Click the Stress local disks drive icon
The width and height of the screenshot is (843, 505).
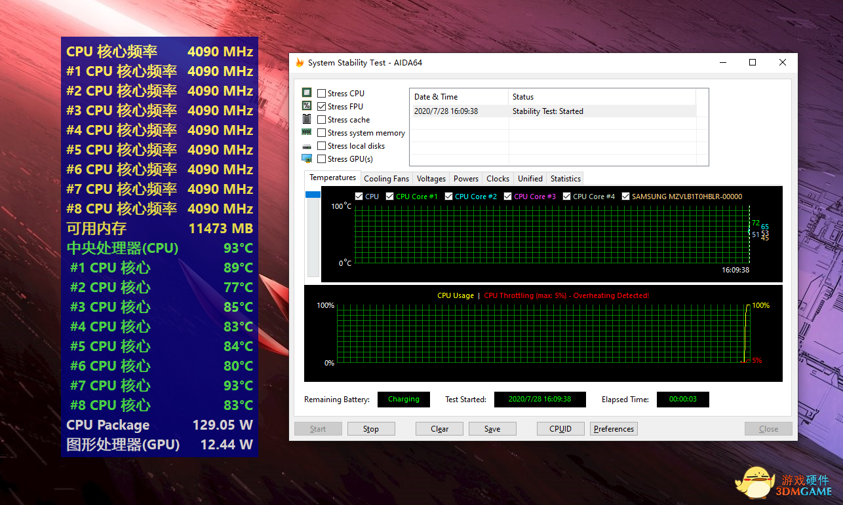(x=307, y=146)
